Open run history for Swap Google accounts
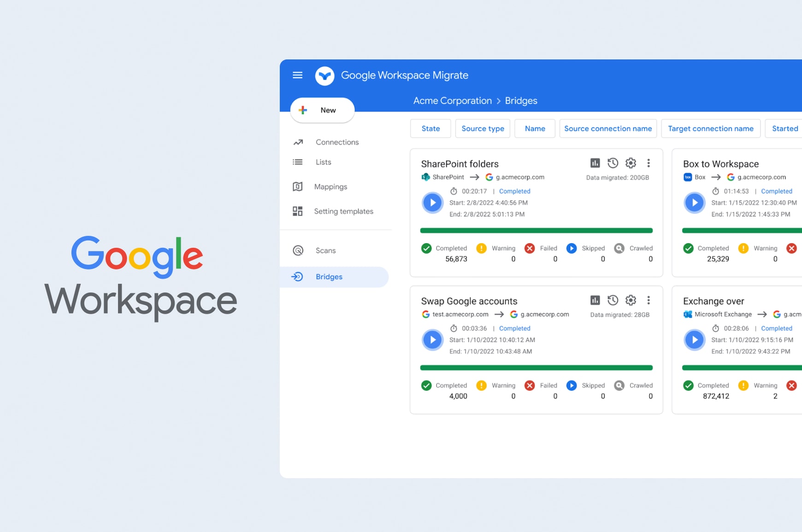This screenshot has width=802, height=532. tap(613, 300)
